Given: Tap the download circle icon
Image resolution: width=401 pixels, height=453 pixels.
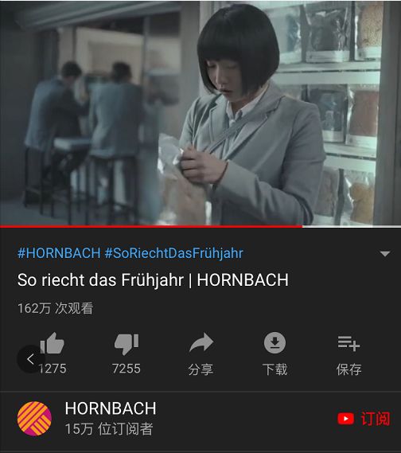Looking at the screenshot, I should [x=274, y=342].
